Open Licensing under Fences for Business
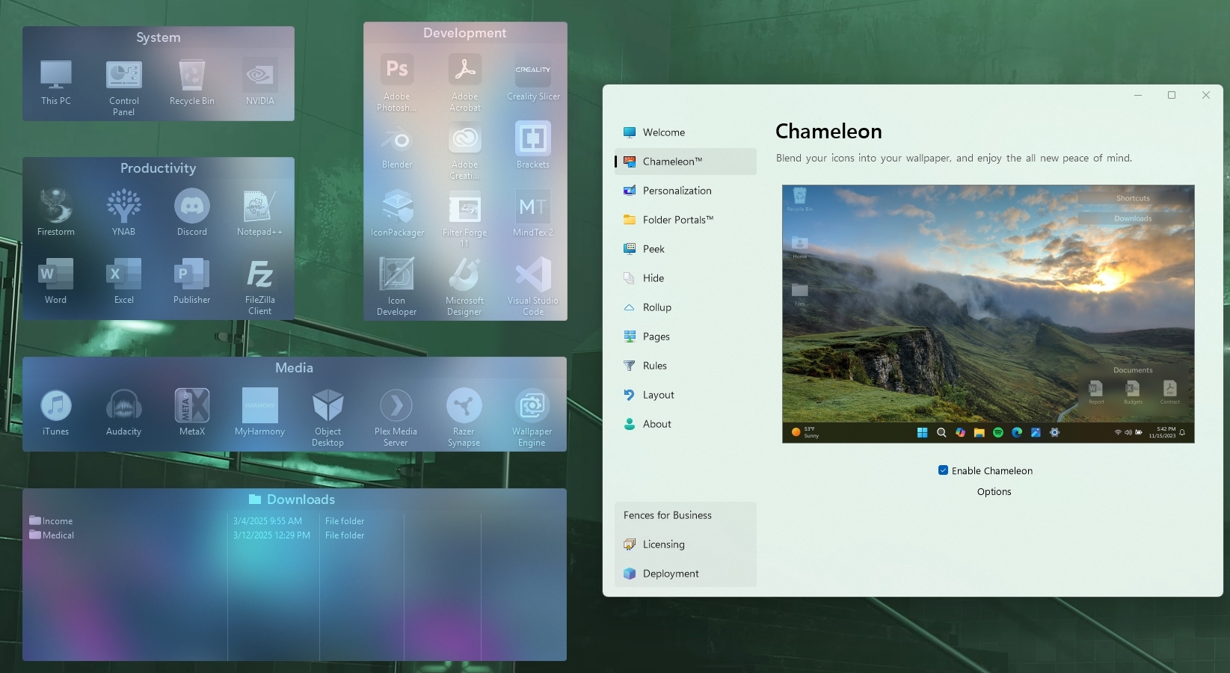 coord(686,544)
